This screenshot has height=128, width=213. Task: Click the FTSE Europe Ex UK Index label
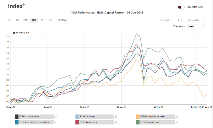click(153, 117)
